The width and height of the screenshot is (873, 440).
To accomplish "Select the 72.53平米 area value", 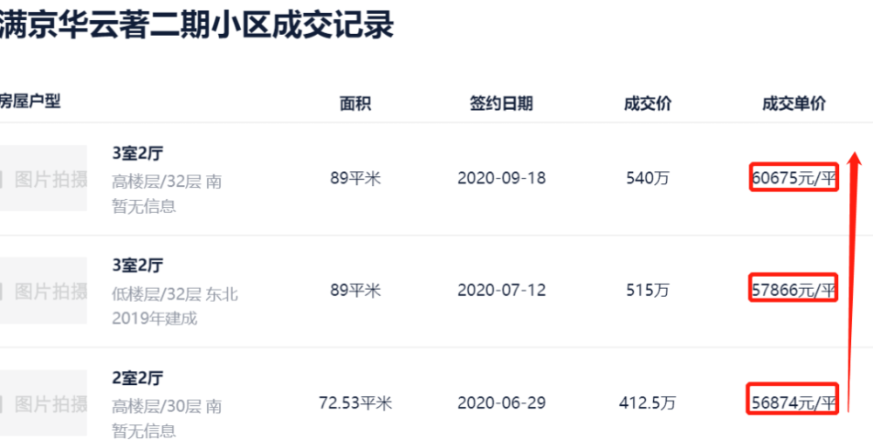I will point(355,402).
